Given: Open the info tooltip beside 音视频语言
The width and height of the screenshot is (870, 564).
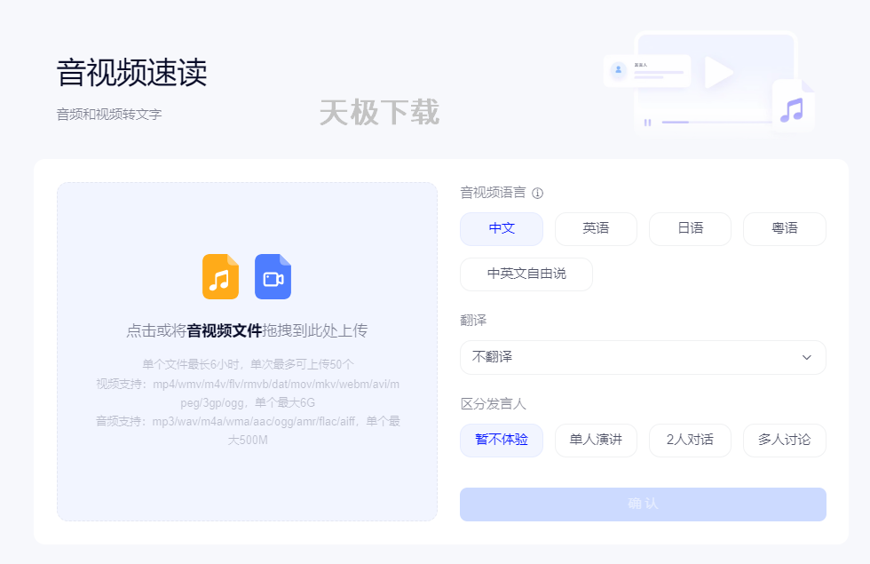Looking at the screenshot, I should [x=536, y=192].
